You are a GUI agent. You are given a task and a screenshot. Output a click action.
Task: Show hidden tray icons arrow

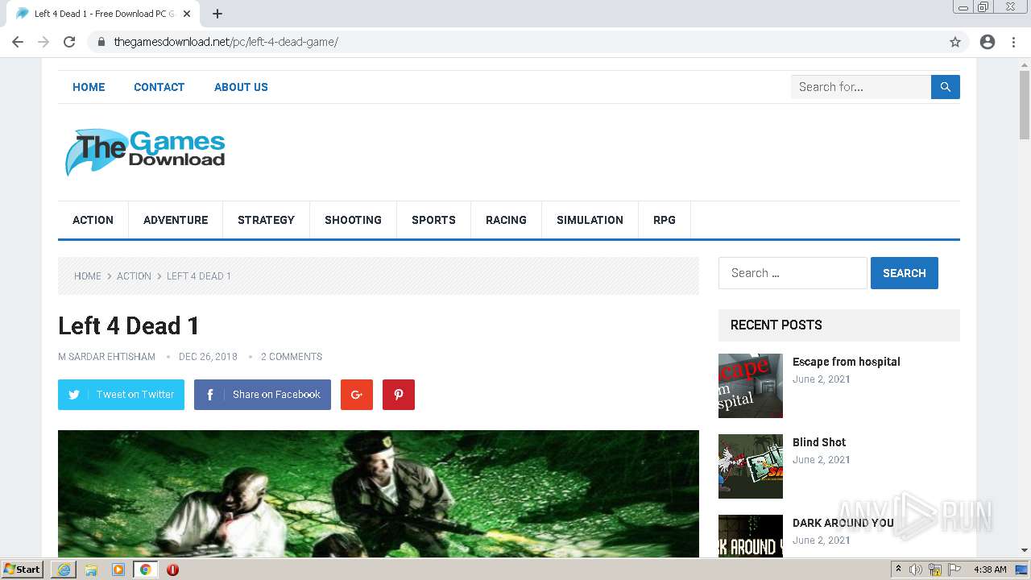click(x=898, y=570)
